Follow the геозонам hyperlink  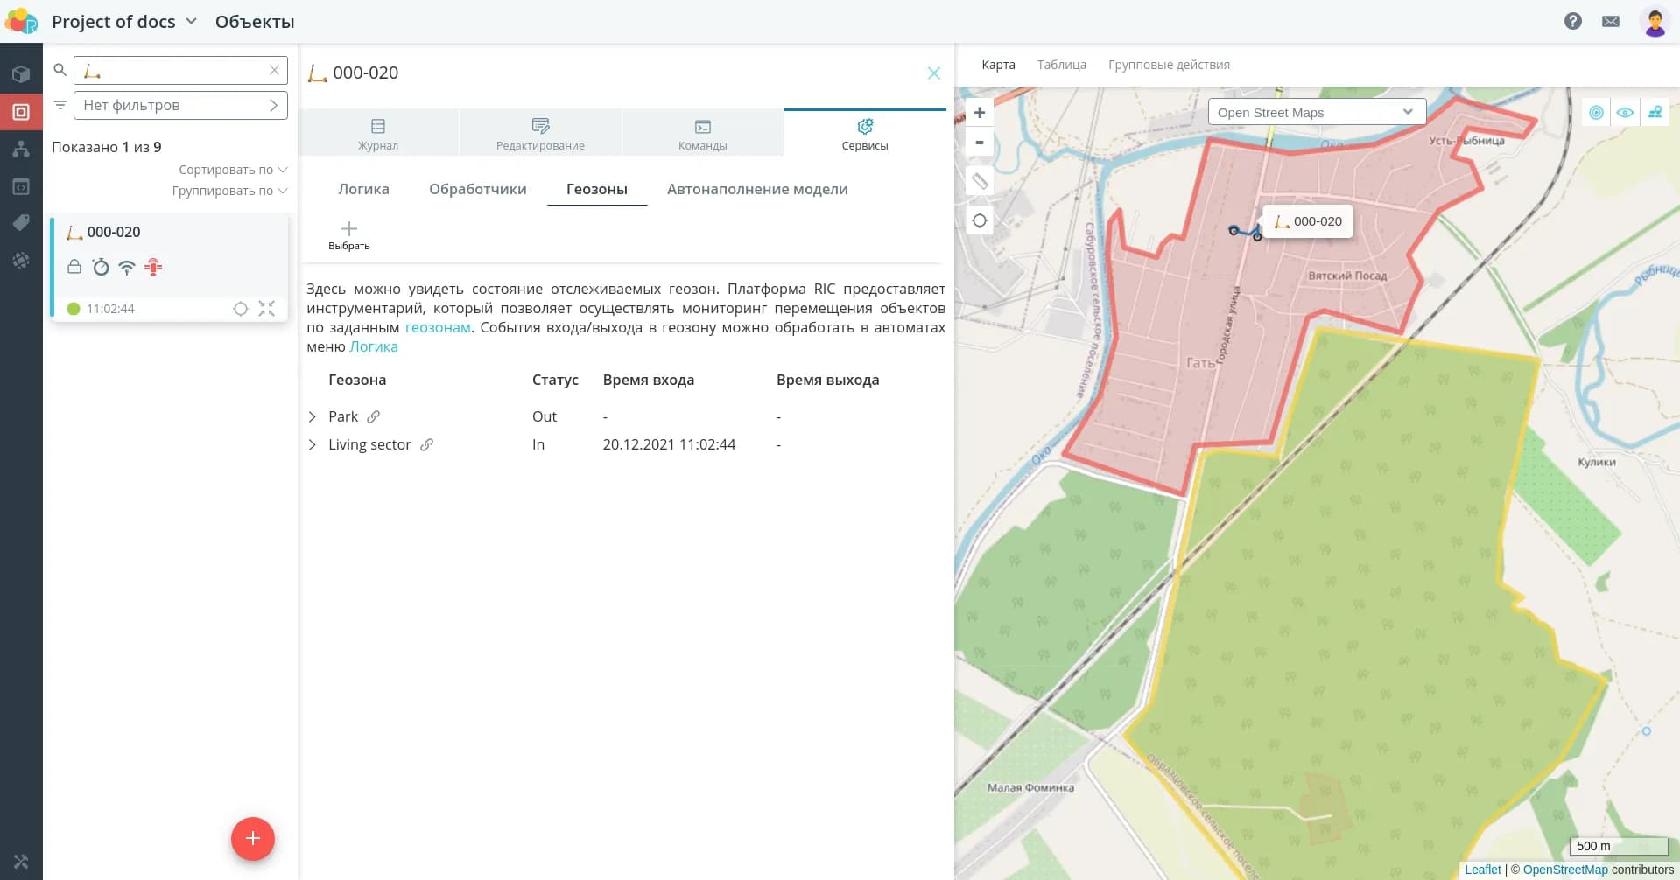pyautogui.click(x=438, y=327)
